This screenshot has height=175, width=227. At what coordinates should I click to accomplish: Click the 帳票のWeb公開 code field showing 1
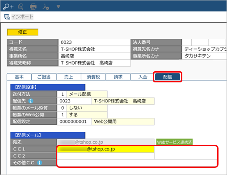[x=62, y=115]
